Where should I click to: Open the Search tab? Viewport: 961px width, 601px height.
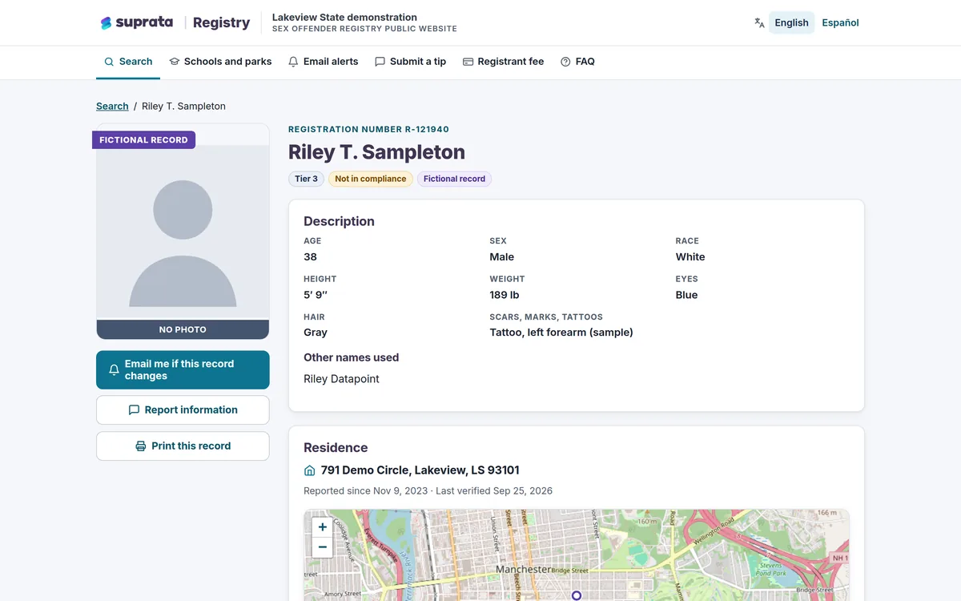coord(128,62)
